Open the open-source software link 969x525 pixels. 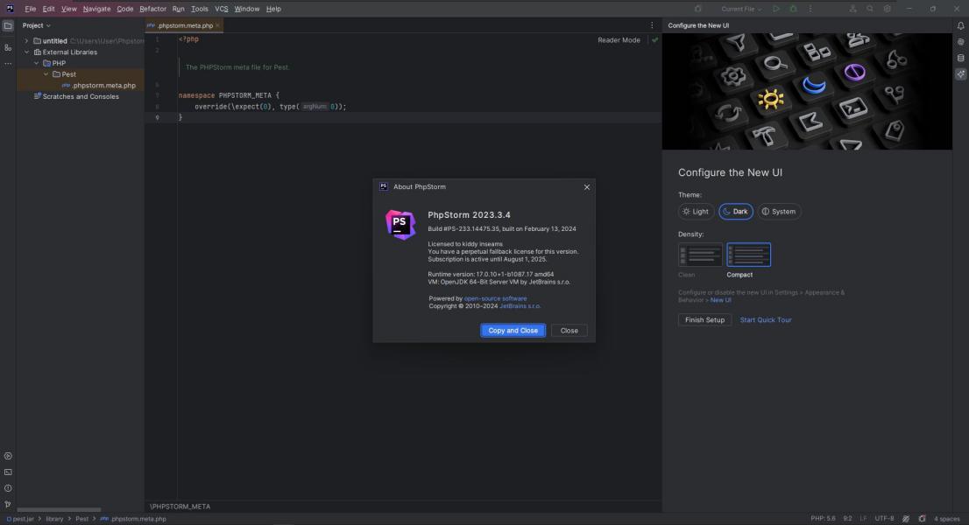(496, 298)
